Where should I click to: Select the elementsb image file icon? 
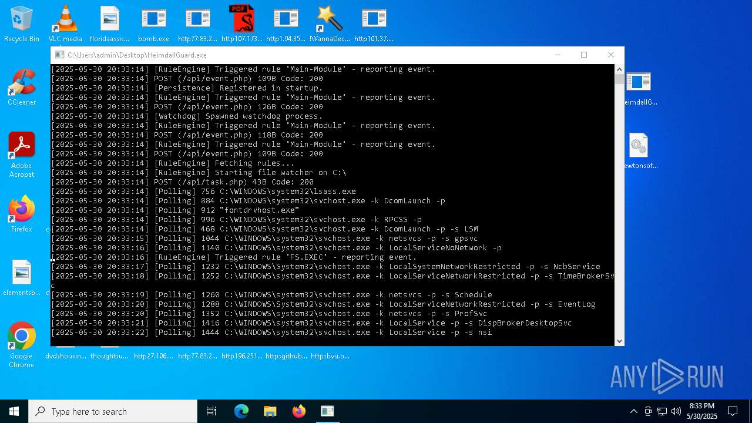point(22,278)
